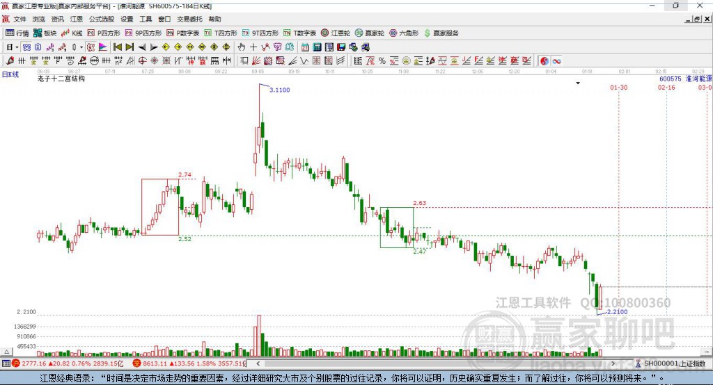Viewport: 713px width, 385px height.
Task: Click the 日K线 label
Action: pyautogui.click(x=10, y=74)
